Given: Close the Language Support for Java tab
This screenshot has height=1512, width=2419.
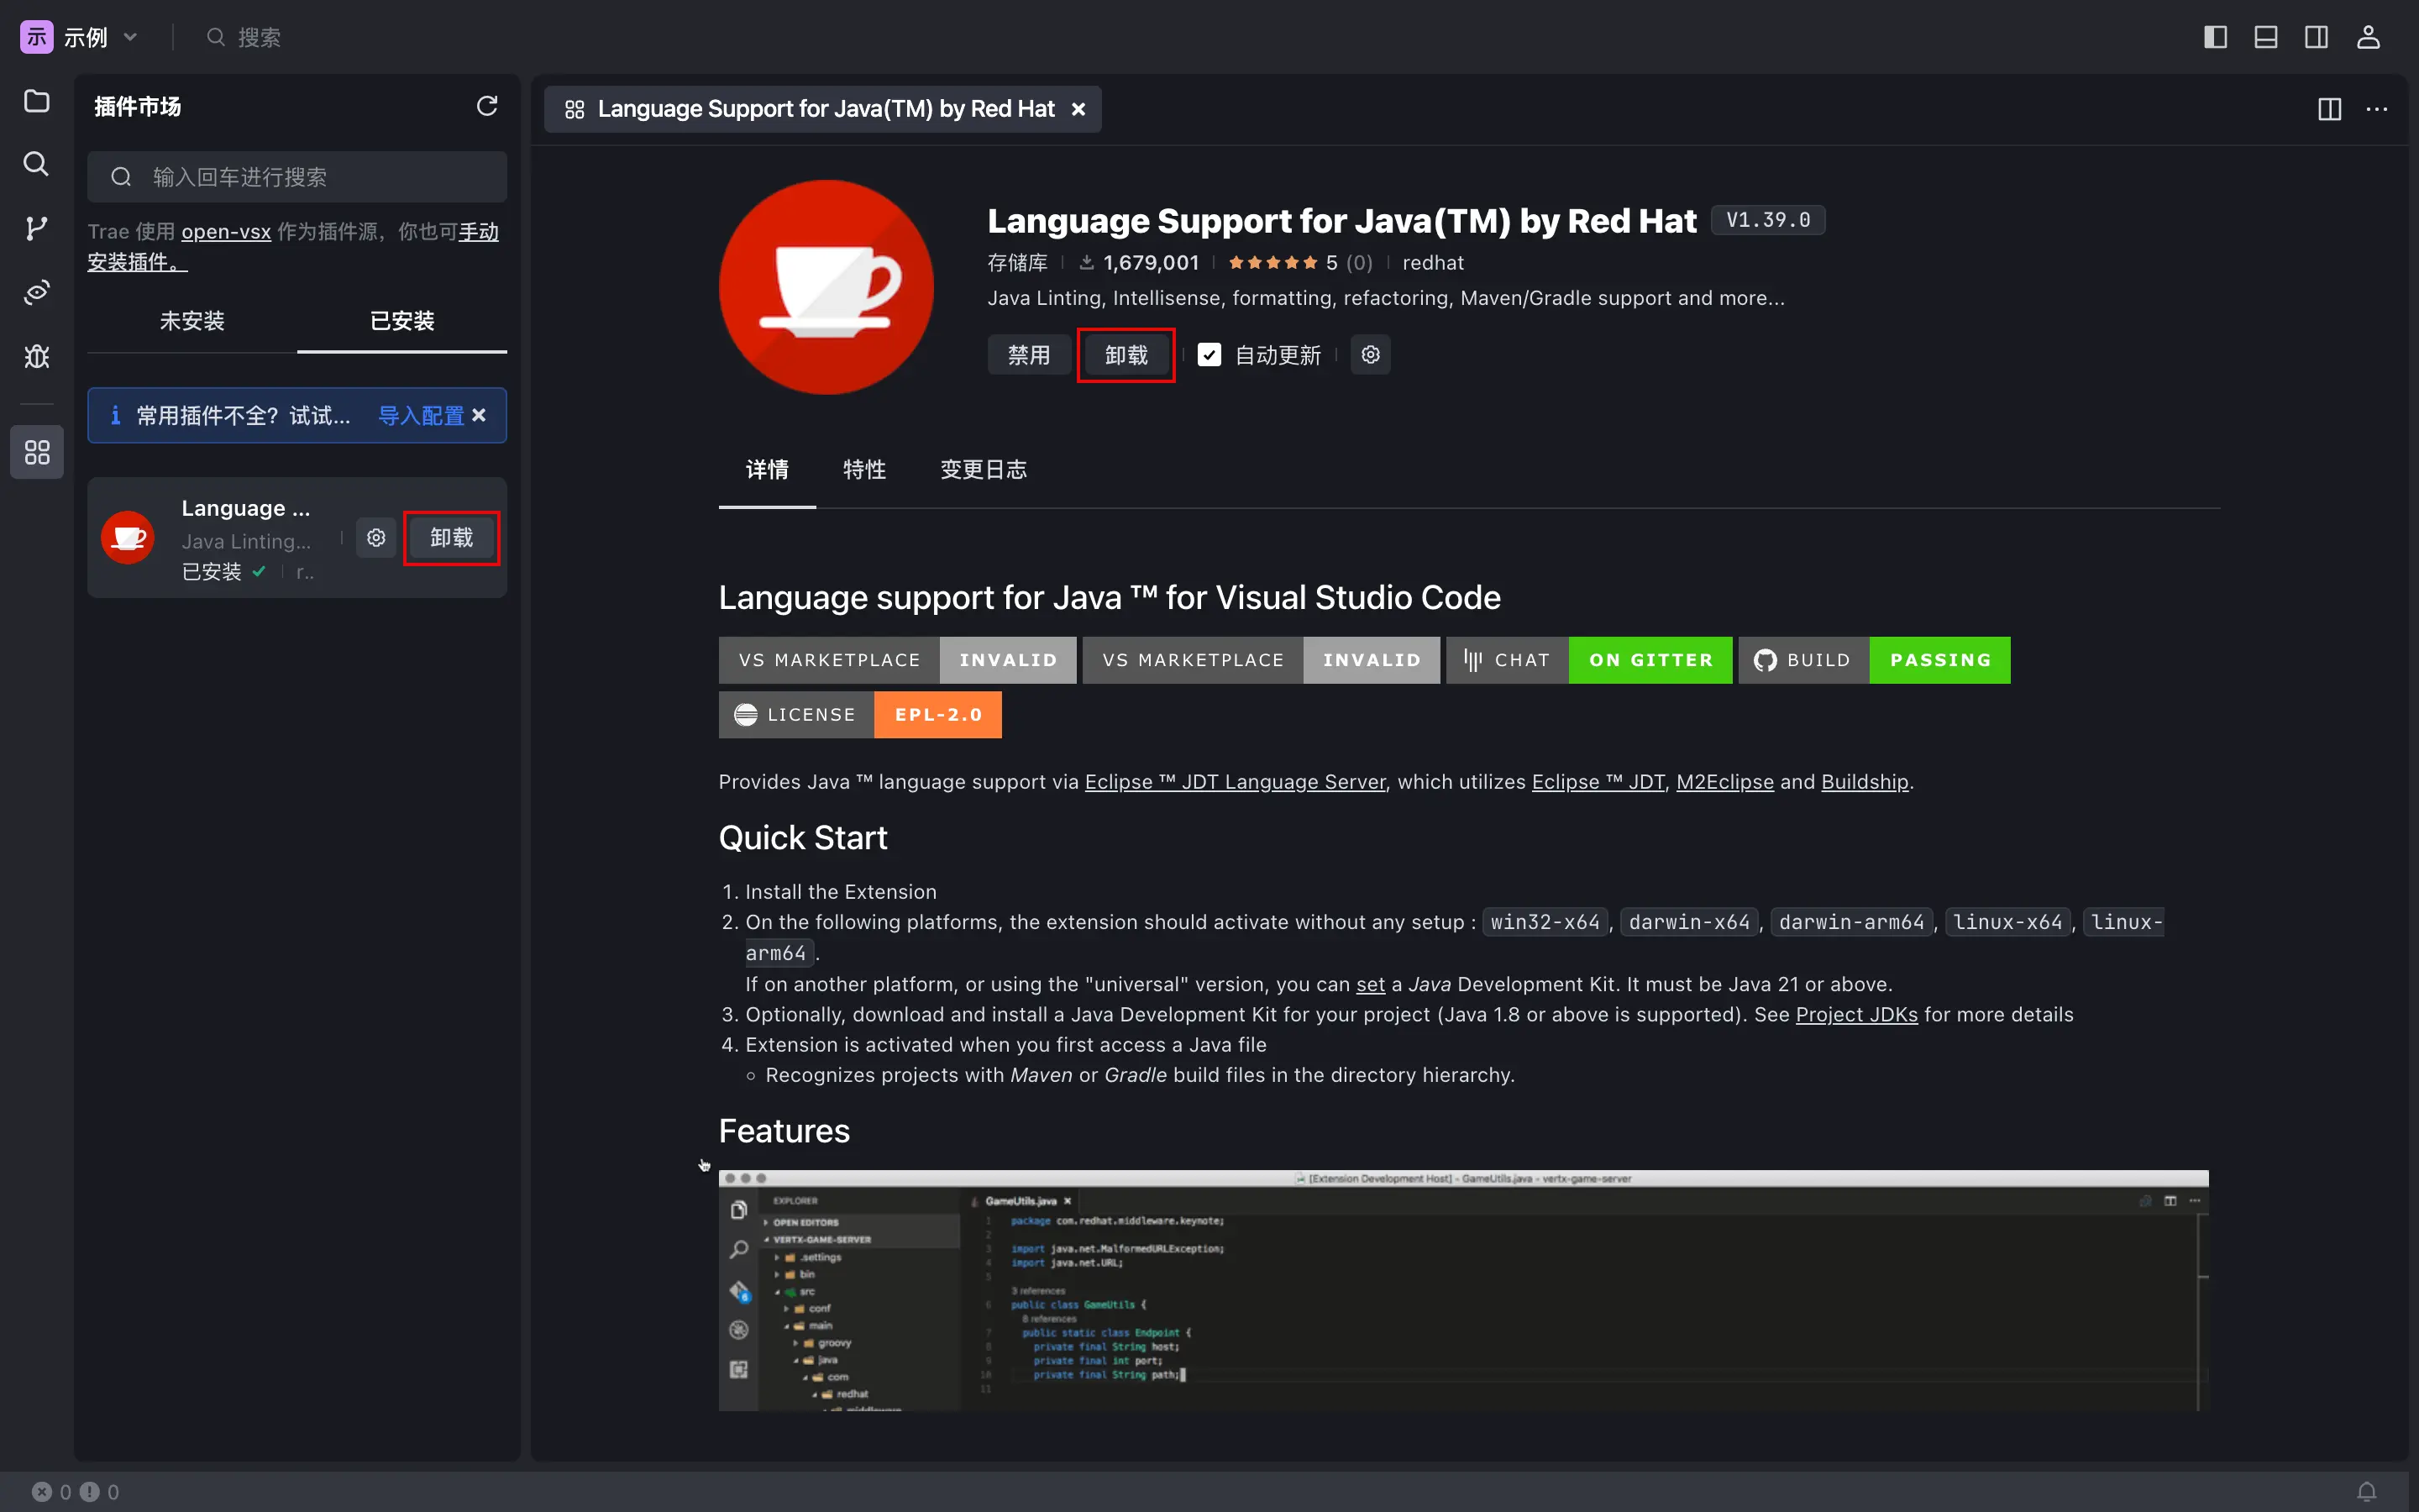Looking at the screenshot, I should click(1078, 109).
